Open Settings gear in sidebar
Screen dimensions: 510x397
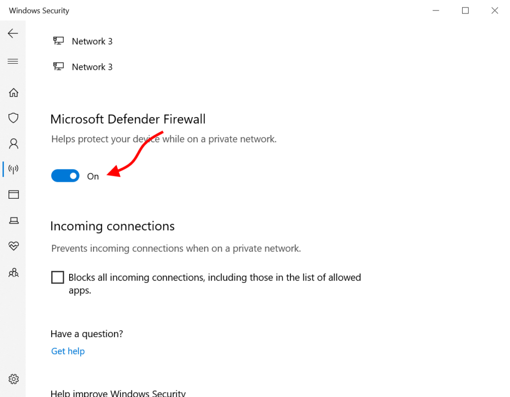(x=13, y=379)
